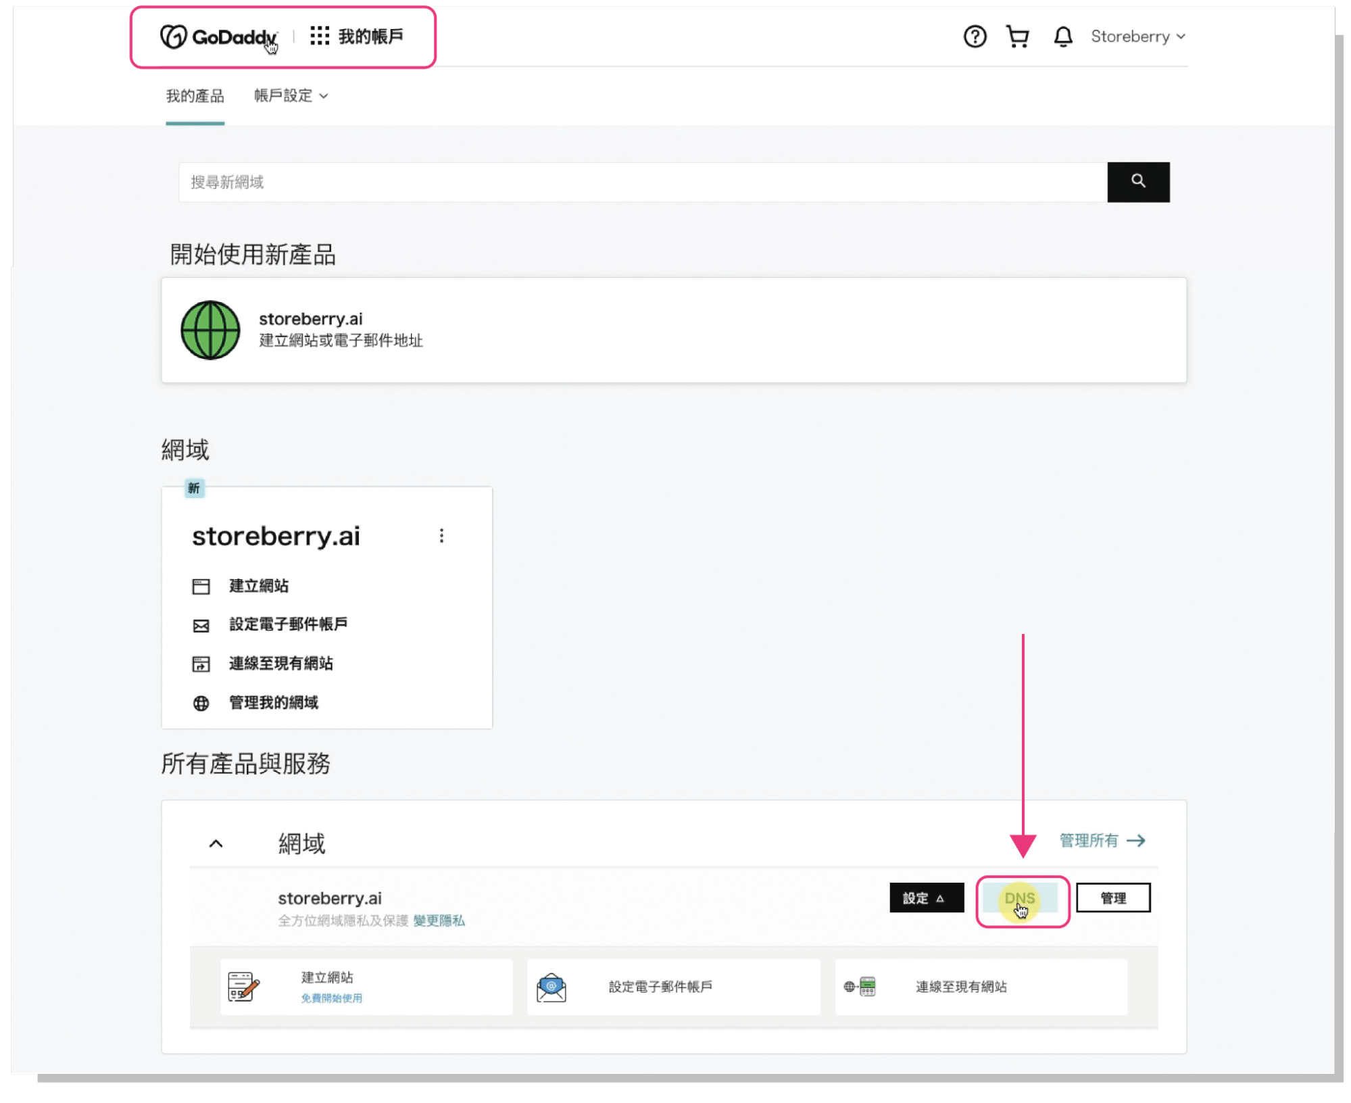Screen dimensions: 1351x1103
Task: Click the GoDaddy logo
Action: 218,36
